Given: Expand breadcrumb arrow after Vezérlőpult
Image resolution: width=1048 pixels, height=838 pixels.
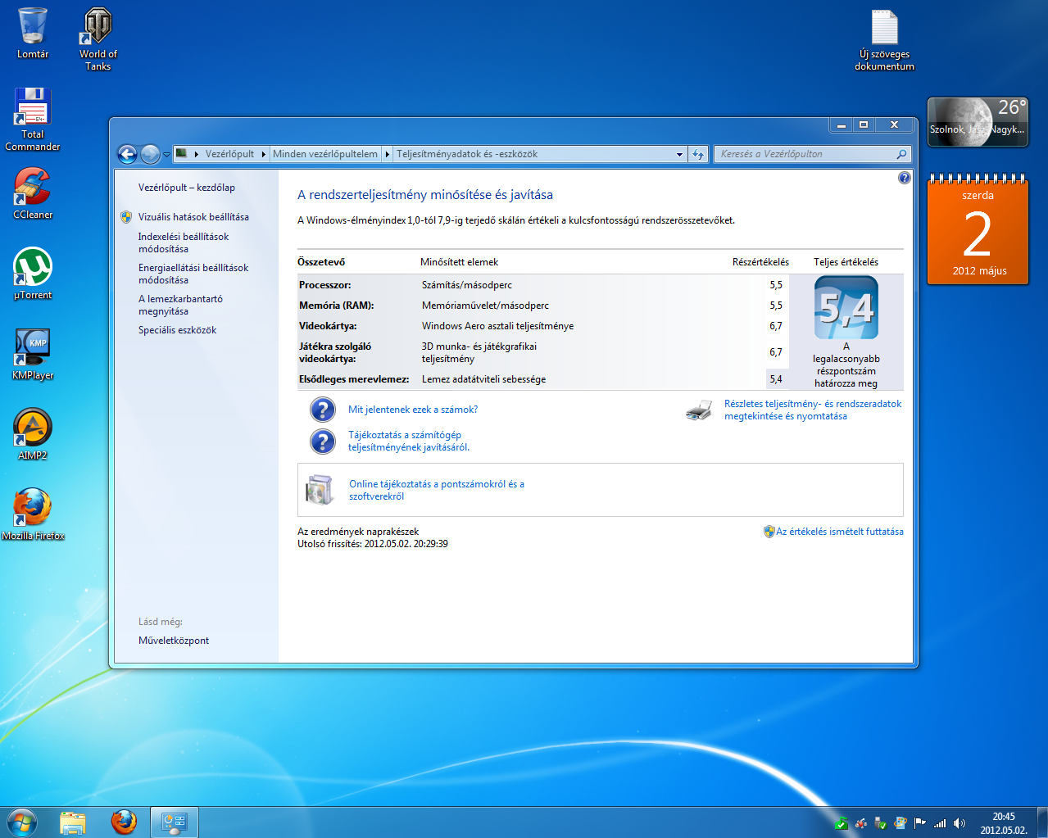Looking at the screenshot, I should click(x=263, y=154).
